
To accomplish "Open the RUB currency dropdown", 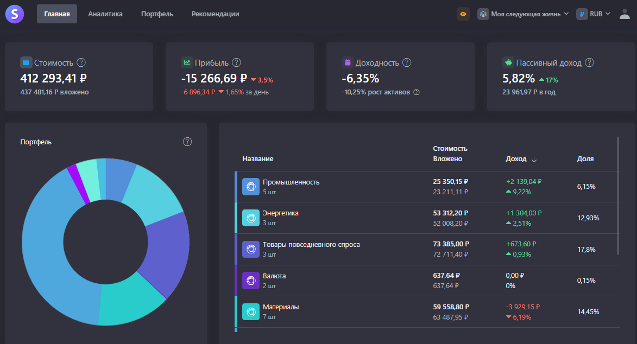I will pyautogui.click(x=594, y=14).
